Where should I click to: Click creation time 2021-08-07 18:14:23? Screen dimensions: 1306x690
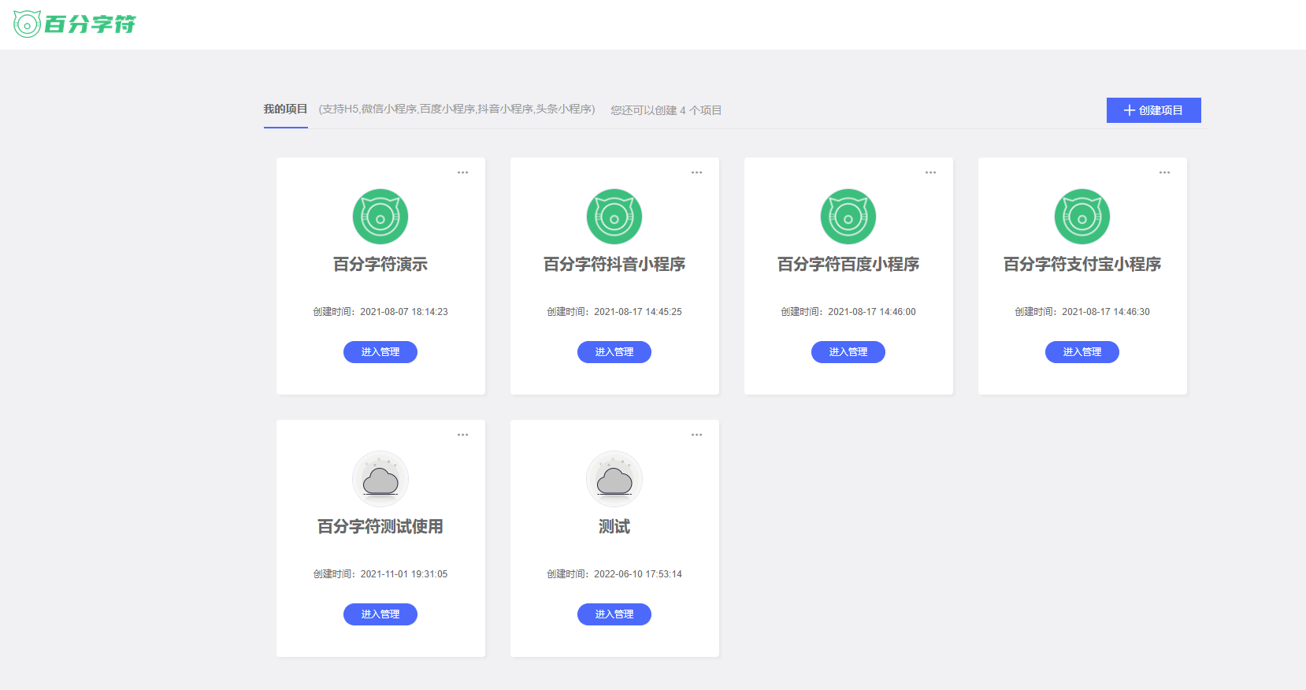pyautogui.click(x=404, y=312)
